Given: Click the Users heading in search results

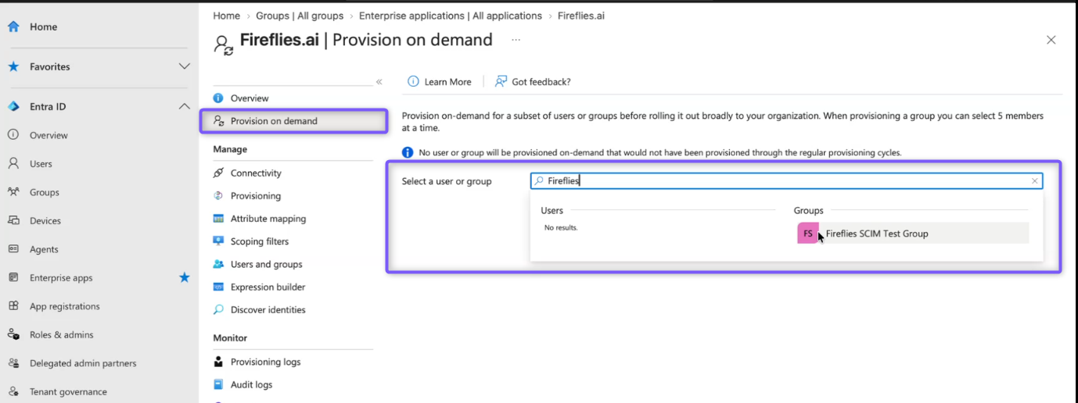Looking at the screenshot, I should click(552, 211).
